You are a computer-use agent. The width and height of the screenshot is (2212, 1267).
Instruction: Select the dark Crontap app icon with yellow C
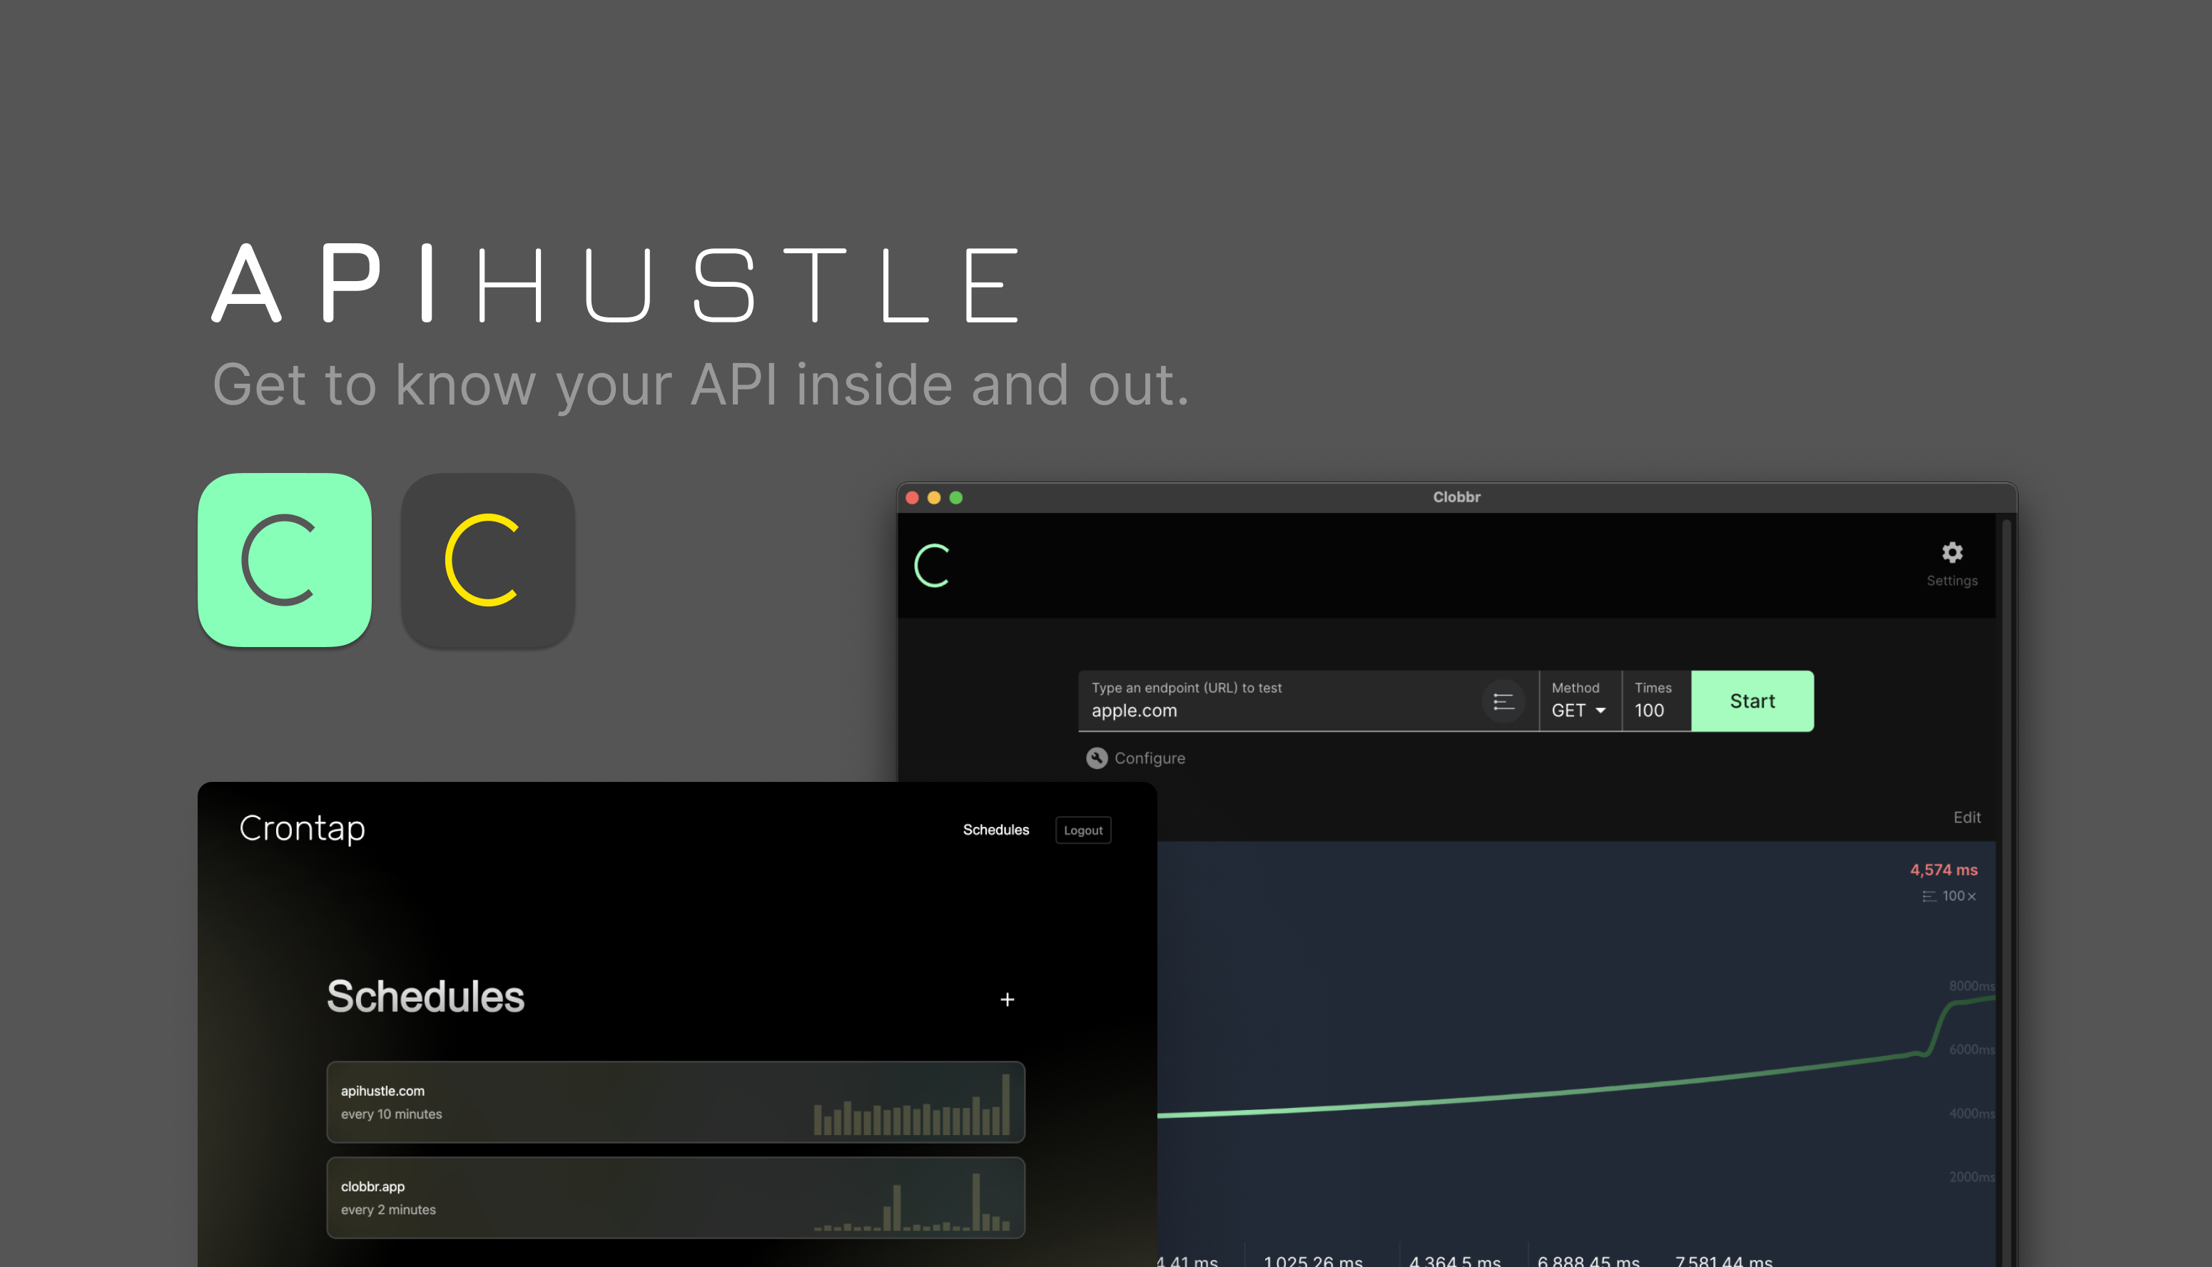click(487, 563)
